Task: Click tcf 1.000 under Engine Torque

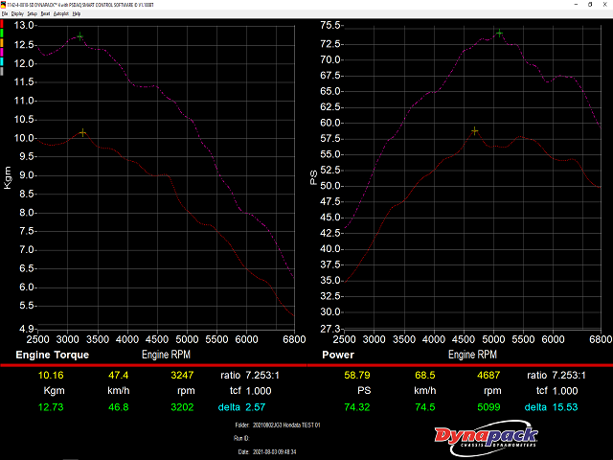Action: click(251, 391)
